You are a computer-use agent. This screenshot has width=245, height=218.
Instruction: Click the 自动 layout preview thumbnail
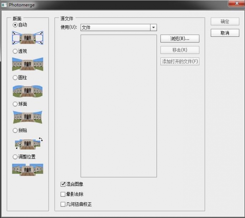28,38
